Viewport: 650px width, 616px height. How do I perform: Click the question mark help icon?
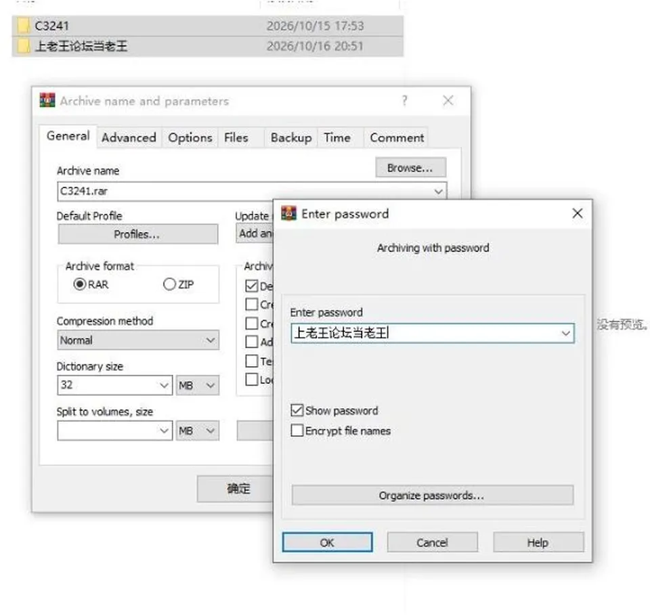tap(405, 100)
